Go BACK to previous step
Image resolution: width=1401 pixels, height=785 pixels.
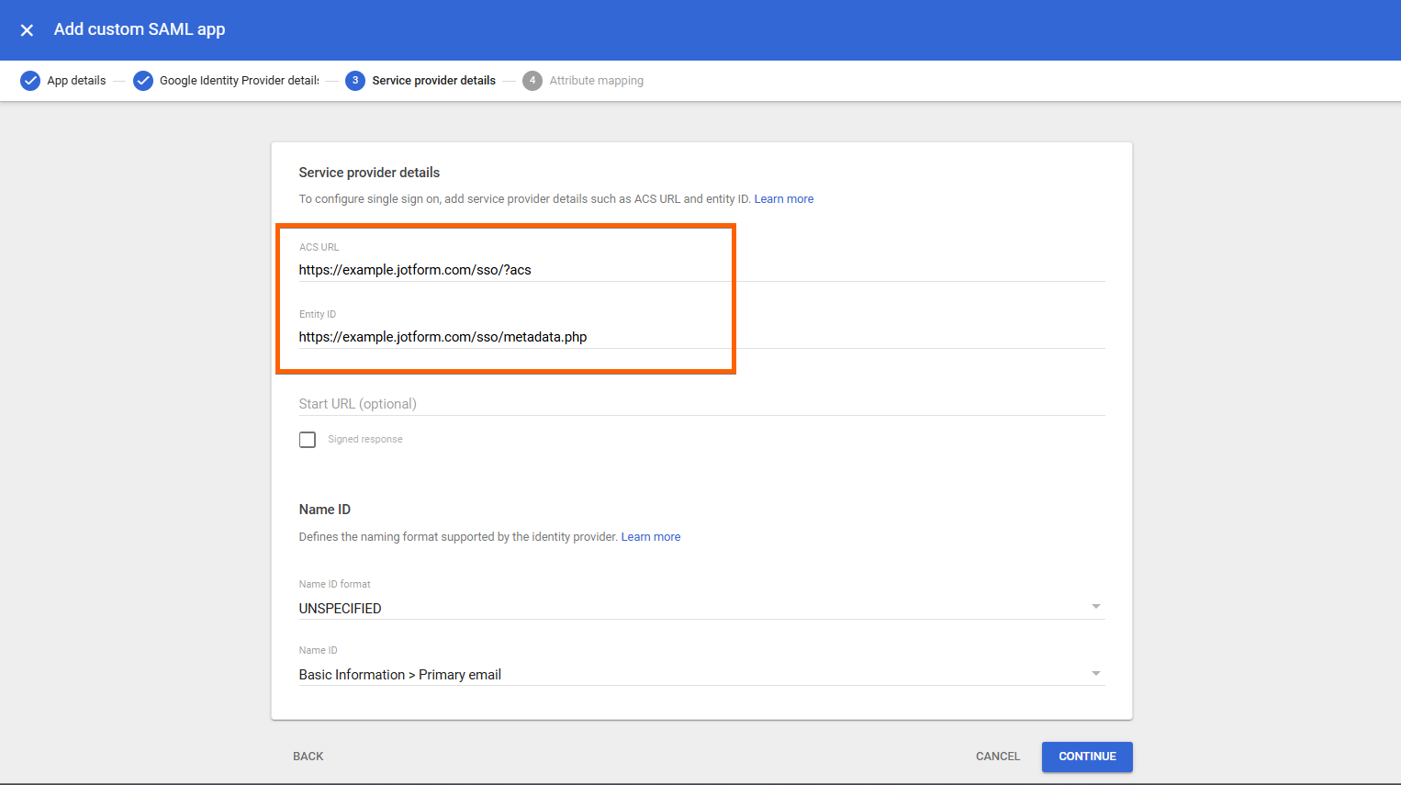[x=308, y=757]
